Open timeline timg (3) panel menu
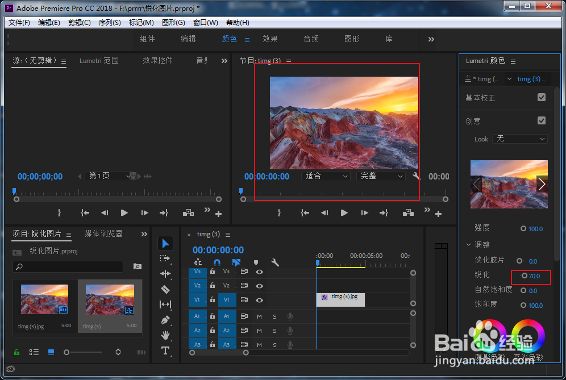This screenshot has height=380, width=566. [x=228, y=235]
